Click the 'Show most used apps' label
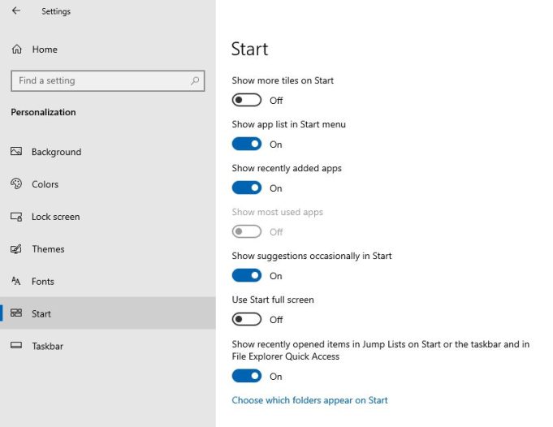 pyautogui.click(x=277, y=212)
